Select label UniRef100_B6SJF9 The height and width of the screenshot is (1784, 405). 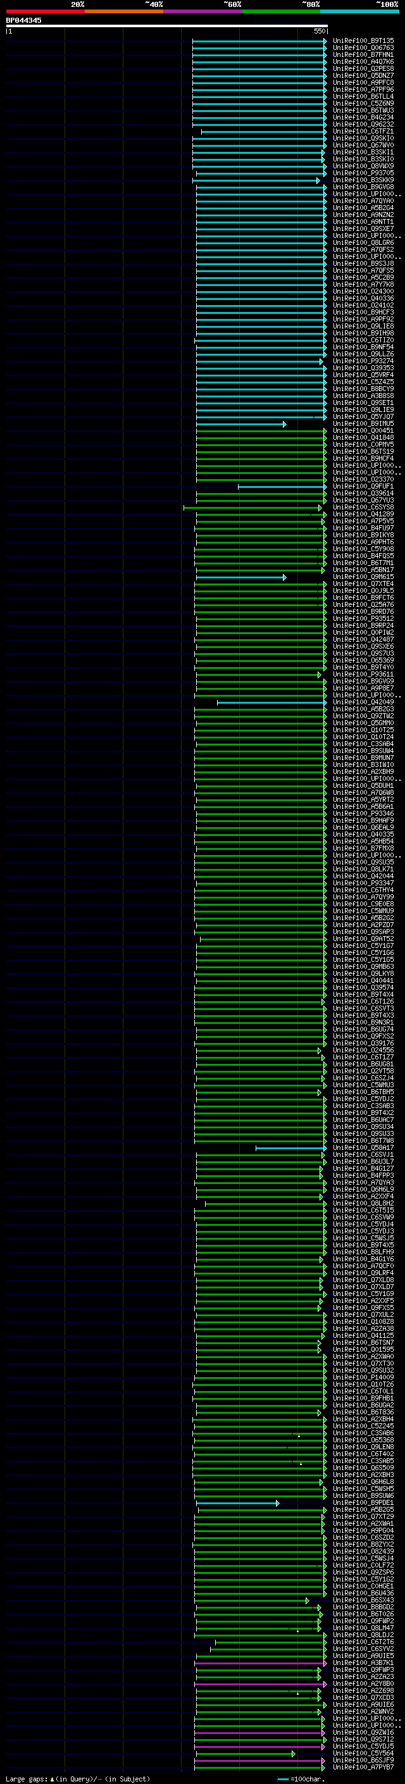[363, 1761]
